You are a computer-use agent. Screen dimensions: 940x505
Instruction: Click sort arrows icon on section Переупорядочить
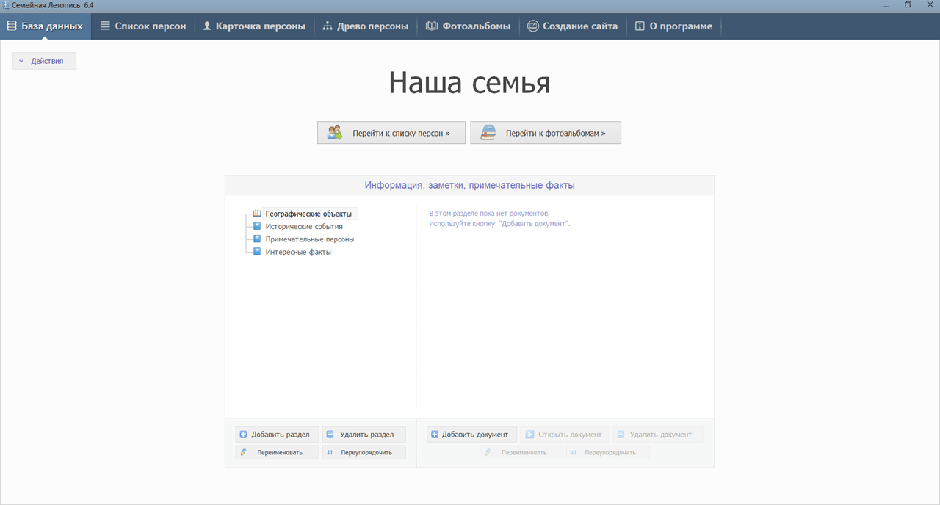[x=330, y=452]
